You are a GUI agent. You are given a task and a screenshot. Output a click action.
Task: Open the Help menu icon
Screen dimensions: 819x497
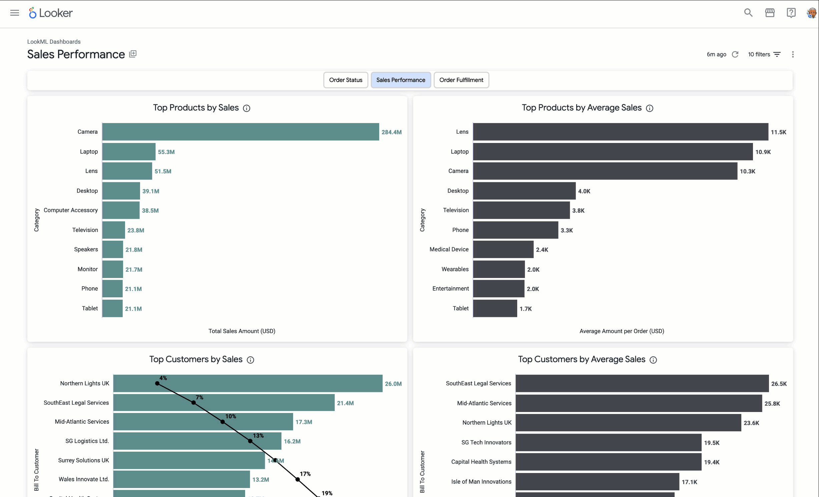point(791,13)
